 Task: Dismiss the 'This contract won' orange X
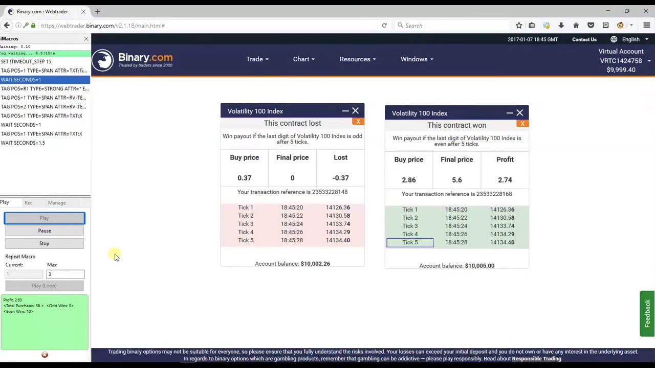[x=522, y=124]
